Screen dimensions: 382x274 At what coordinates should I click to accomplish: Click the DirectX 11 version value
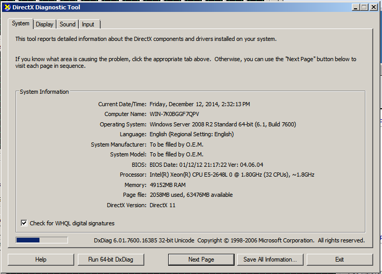pos(162,205)
